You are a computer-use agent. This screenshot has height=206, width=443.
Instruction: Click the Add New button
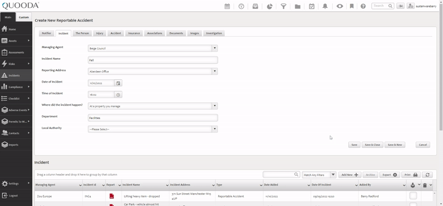(350, 175)
